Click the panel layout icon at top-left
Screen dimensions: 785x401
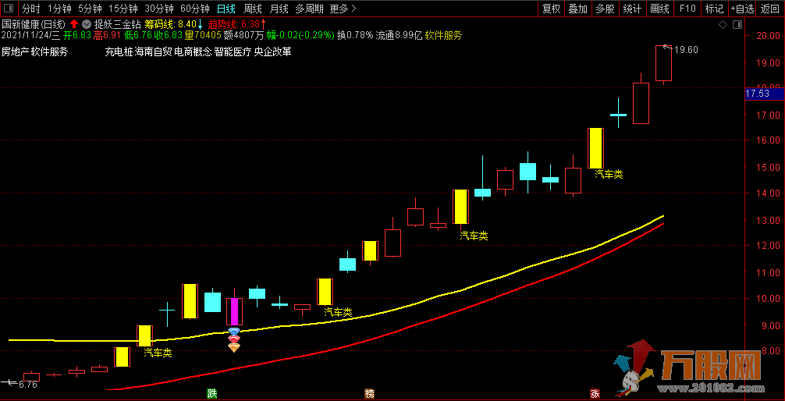pyautogui.click(x=9, y=9)
